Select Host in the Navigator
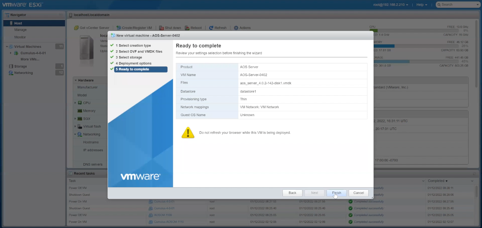The height and width of the screenshot is (228, 482). coord(34,23)
